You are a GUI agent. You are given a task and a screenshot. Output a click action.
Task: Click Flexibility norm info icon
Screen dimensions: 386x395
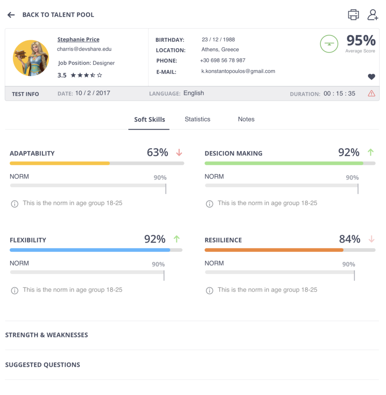pos(15,290)
